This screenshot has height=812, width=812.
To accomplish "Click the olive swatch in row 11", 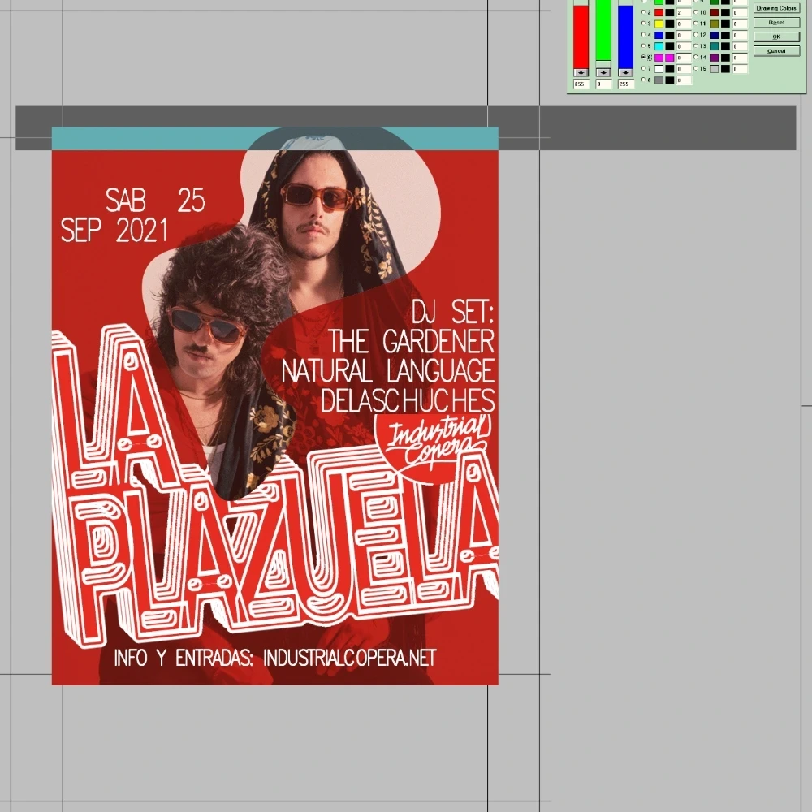I will [x=715, y=24].
